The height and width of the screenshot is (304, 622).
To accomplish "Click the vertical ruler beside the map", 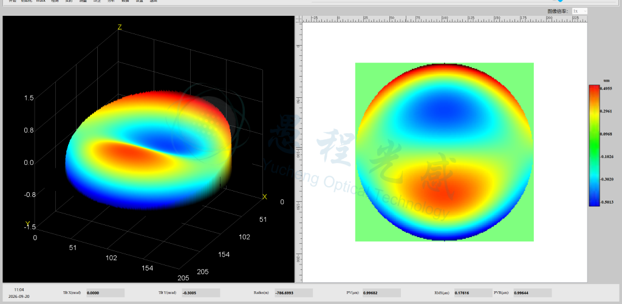I will [299, 152].
